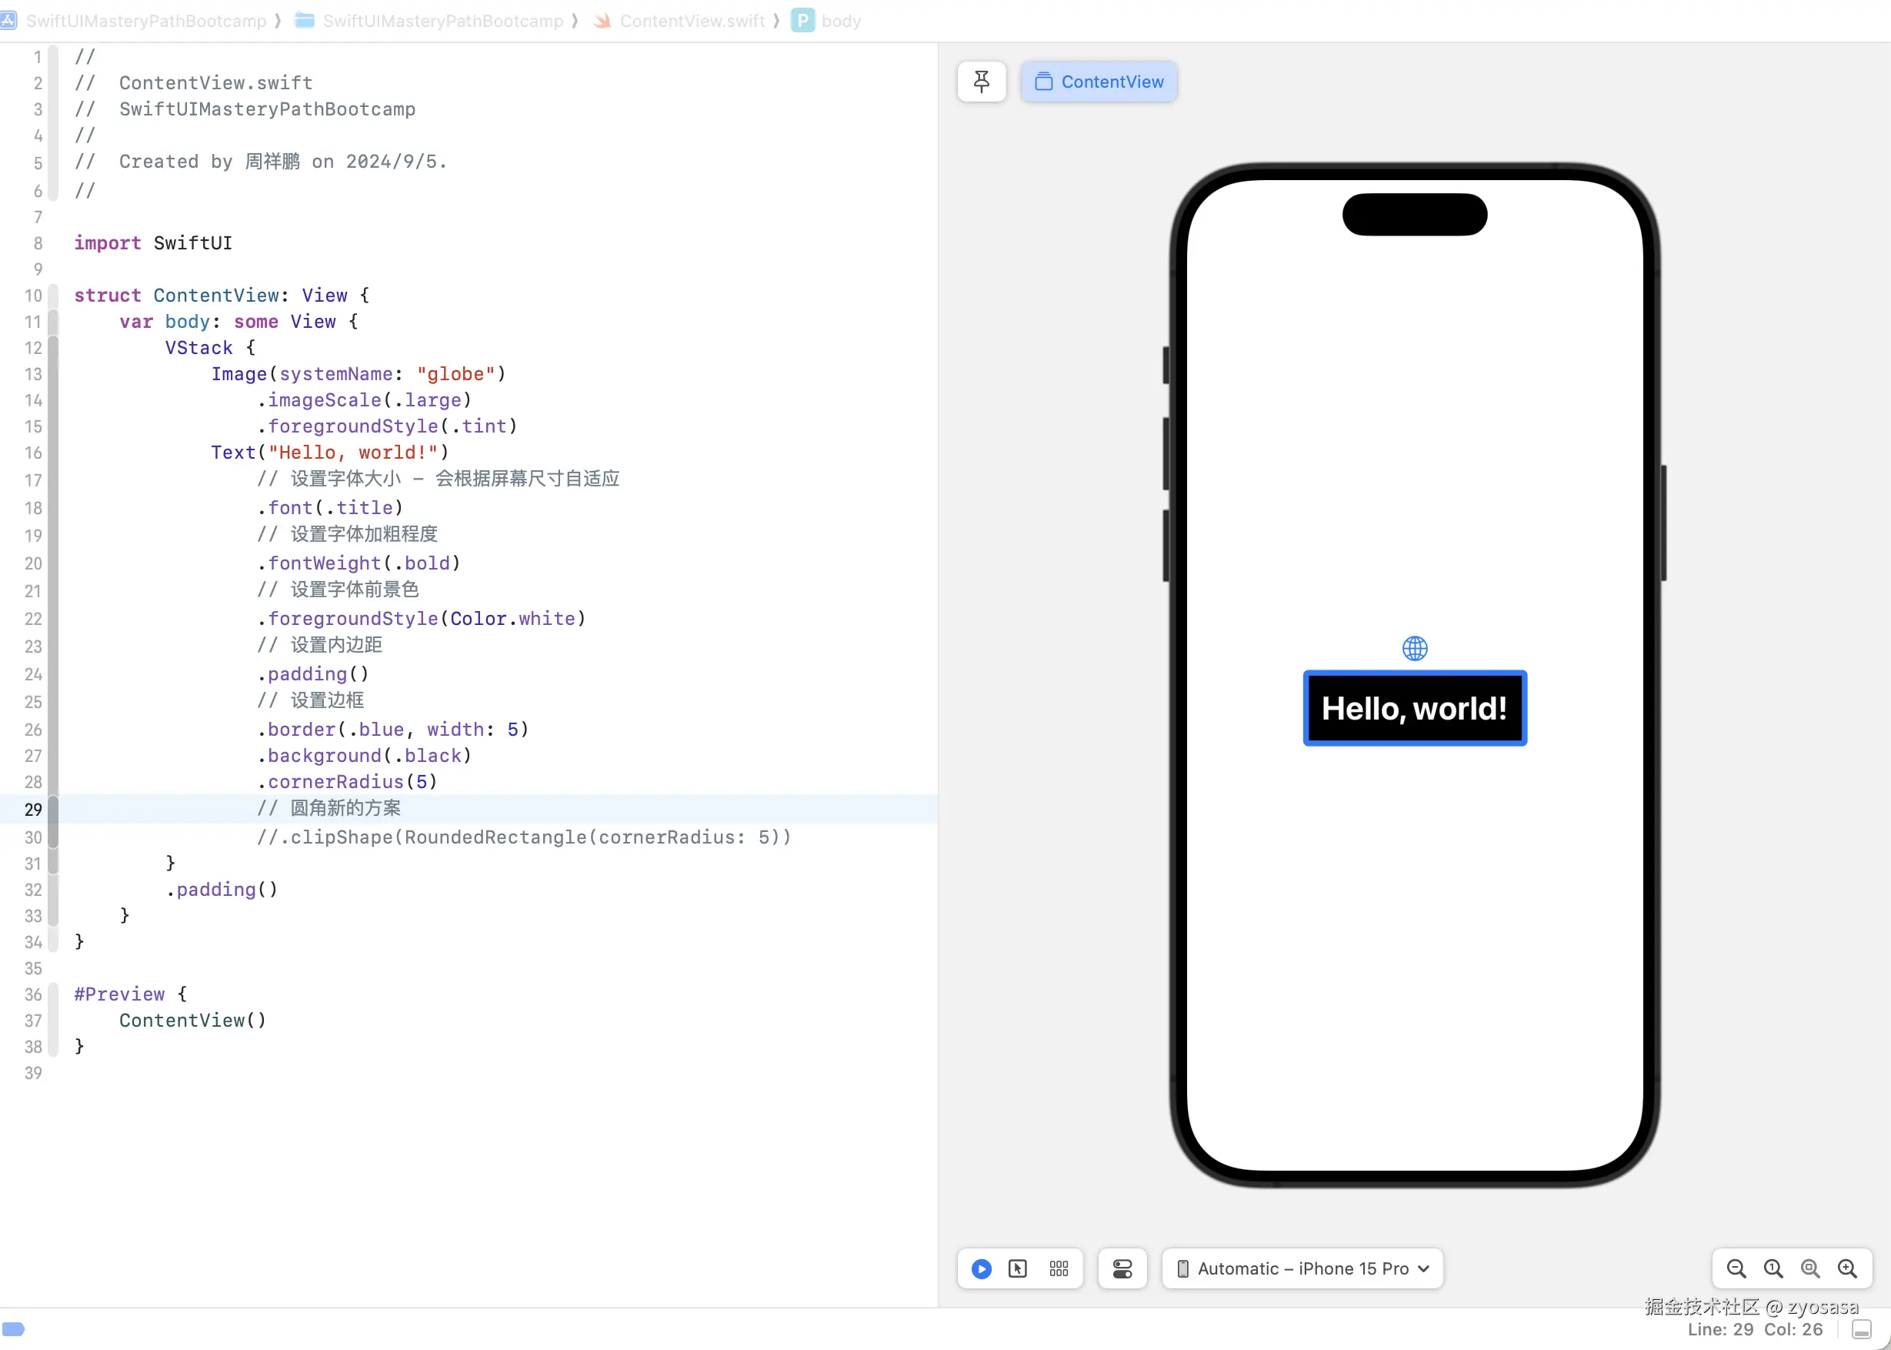
Task: Switch preview to selectable mode
Action: pyautogui.click(x=1018, y=1268)
